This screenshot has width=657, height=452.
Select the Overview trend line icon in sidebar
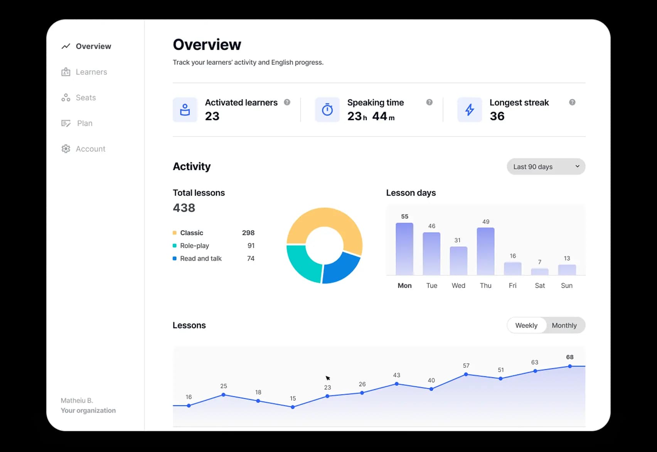[66, 46]
